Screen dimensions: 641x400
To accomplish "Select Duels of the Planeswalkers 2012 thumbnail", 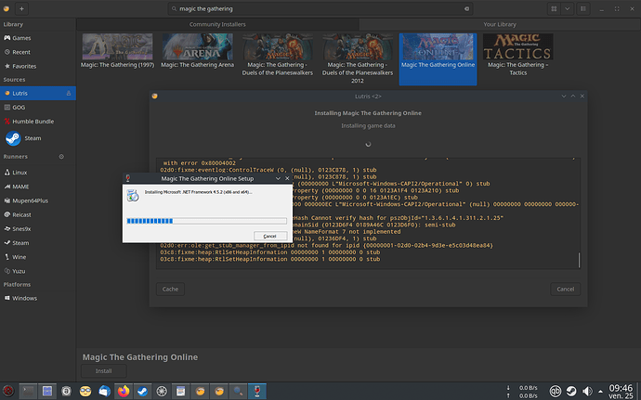I will click(x=358, y=46).
